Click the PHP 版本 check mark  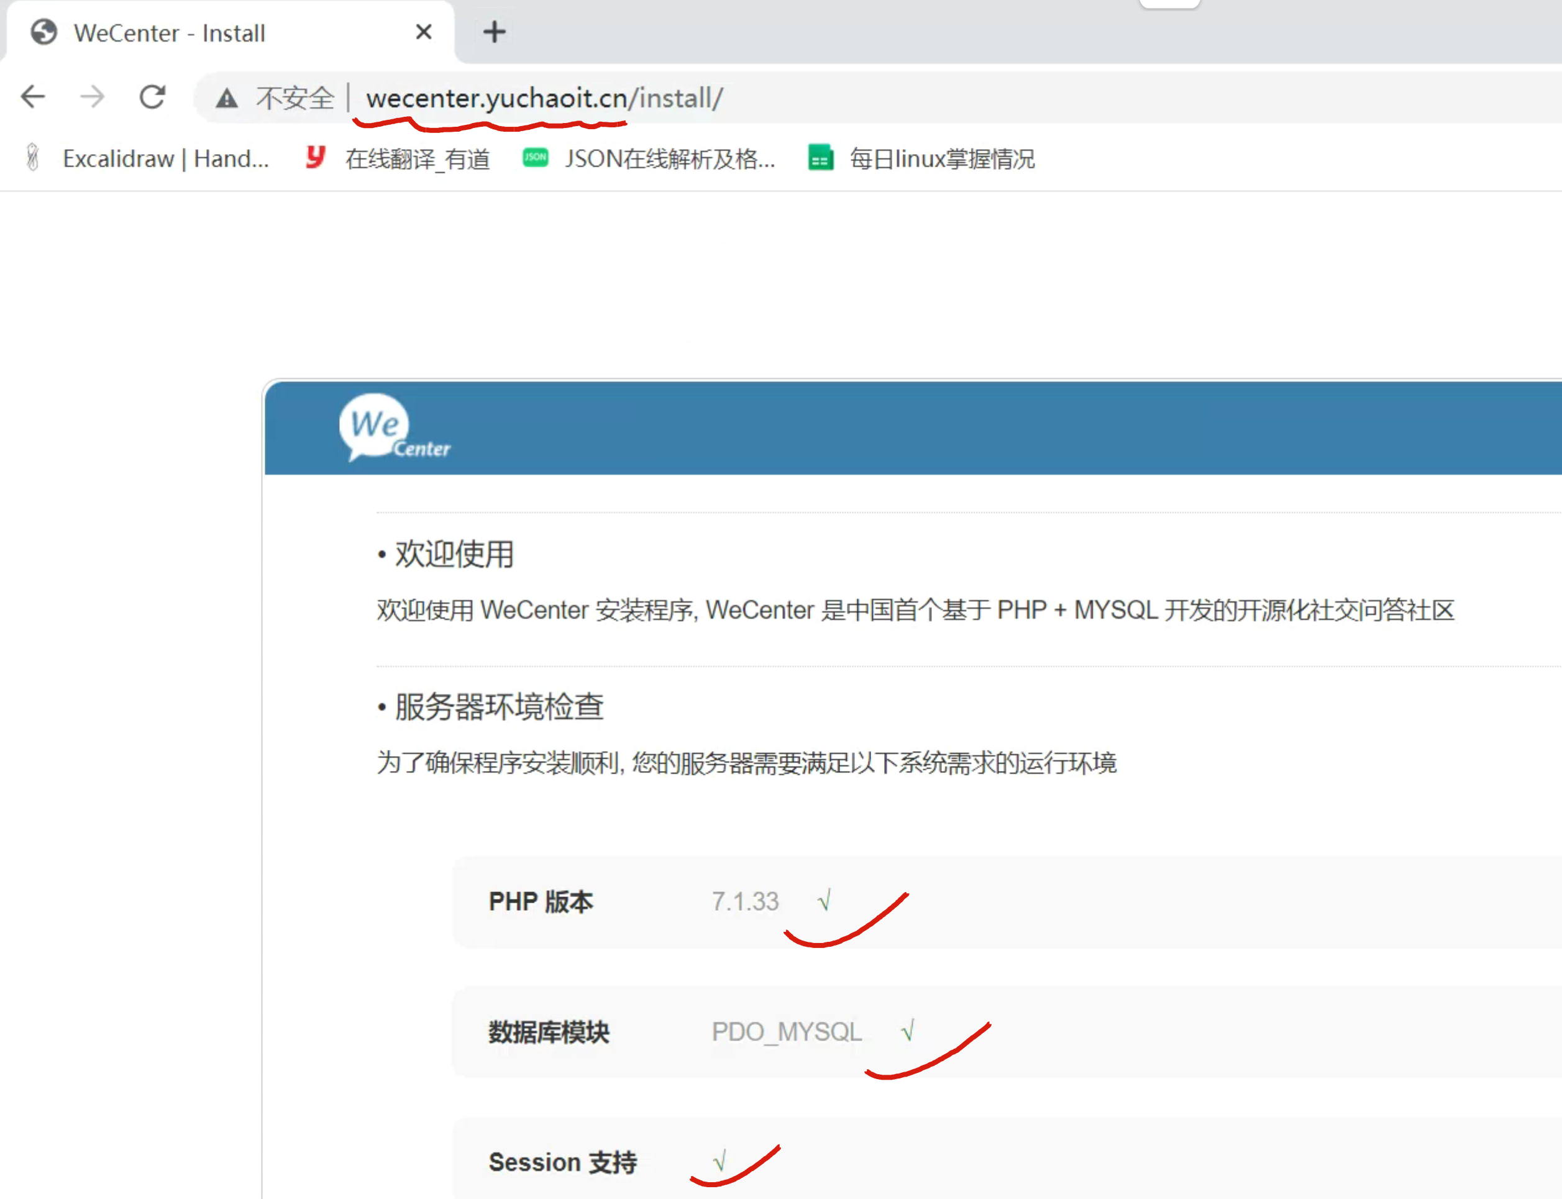point(824,901)
